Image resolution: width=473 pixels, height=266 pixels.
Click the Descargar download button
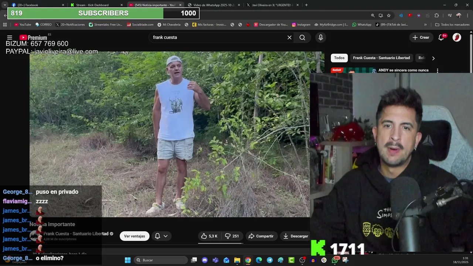[x=295, y=236]
